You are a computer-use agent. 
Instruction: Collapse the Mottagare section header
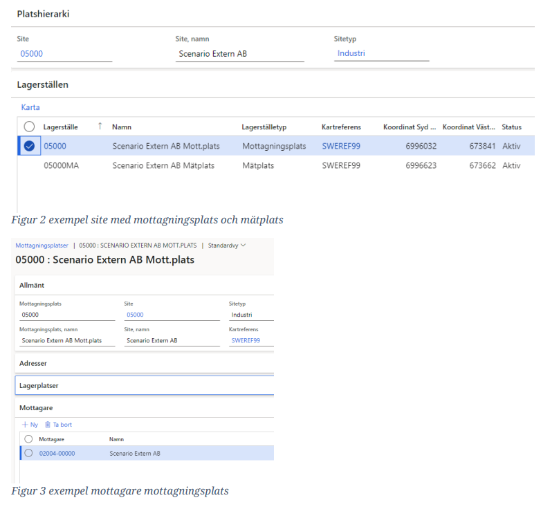coord(36,408)
